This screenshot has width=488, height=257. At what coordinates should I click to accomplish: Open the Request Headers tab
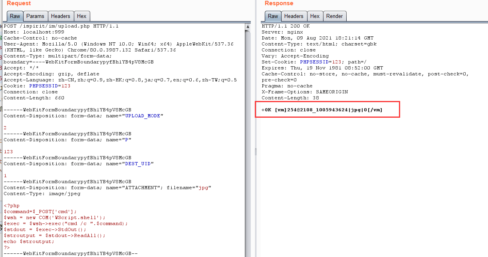tap(61, 16)
